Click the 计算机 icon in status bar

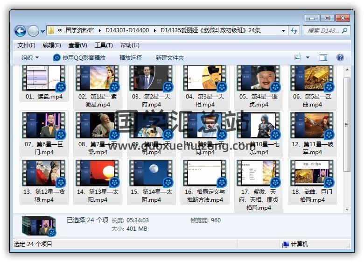285,244
